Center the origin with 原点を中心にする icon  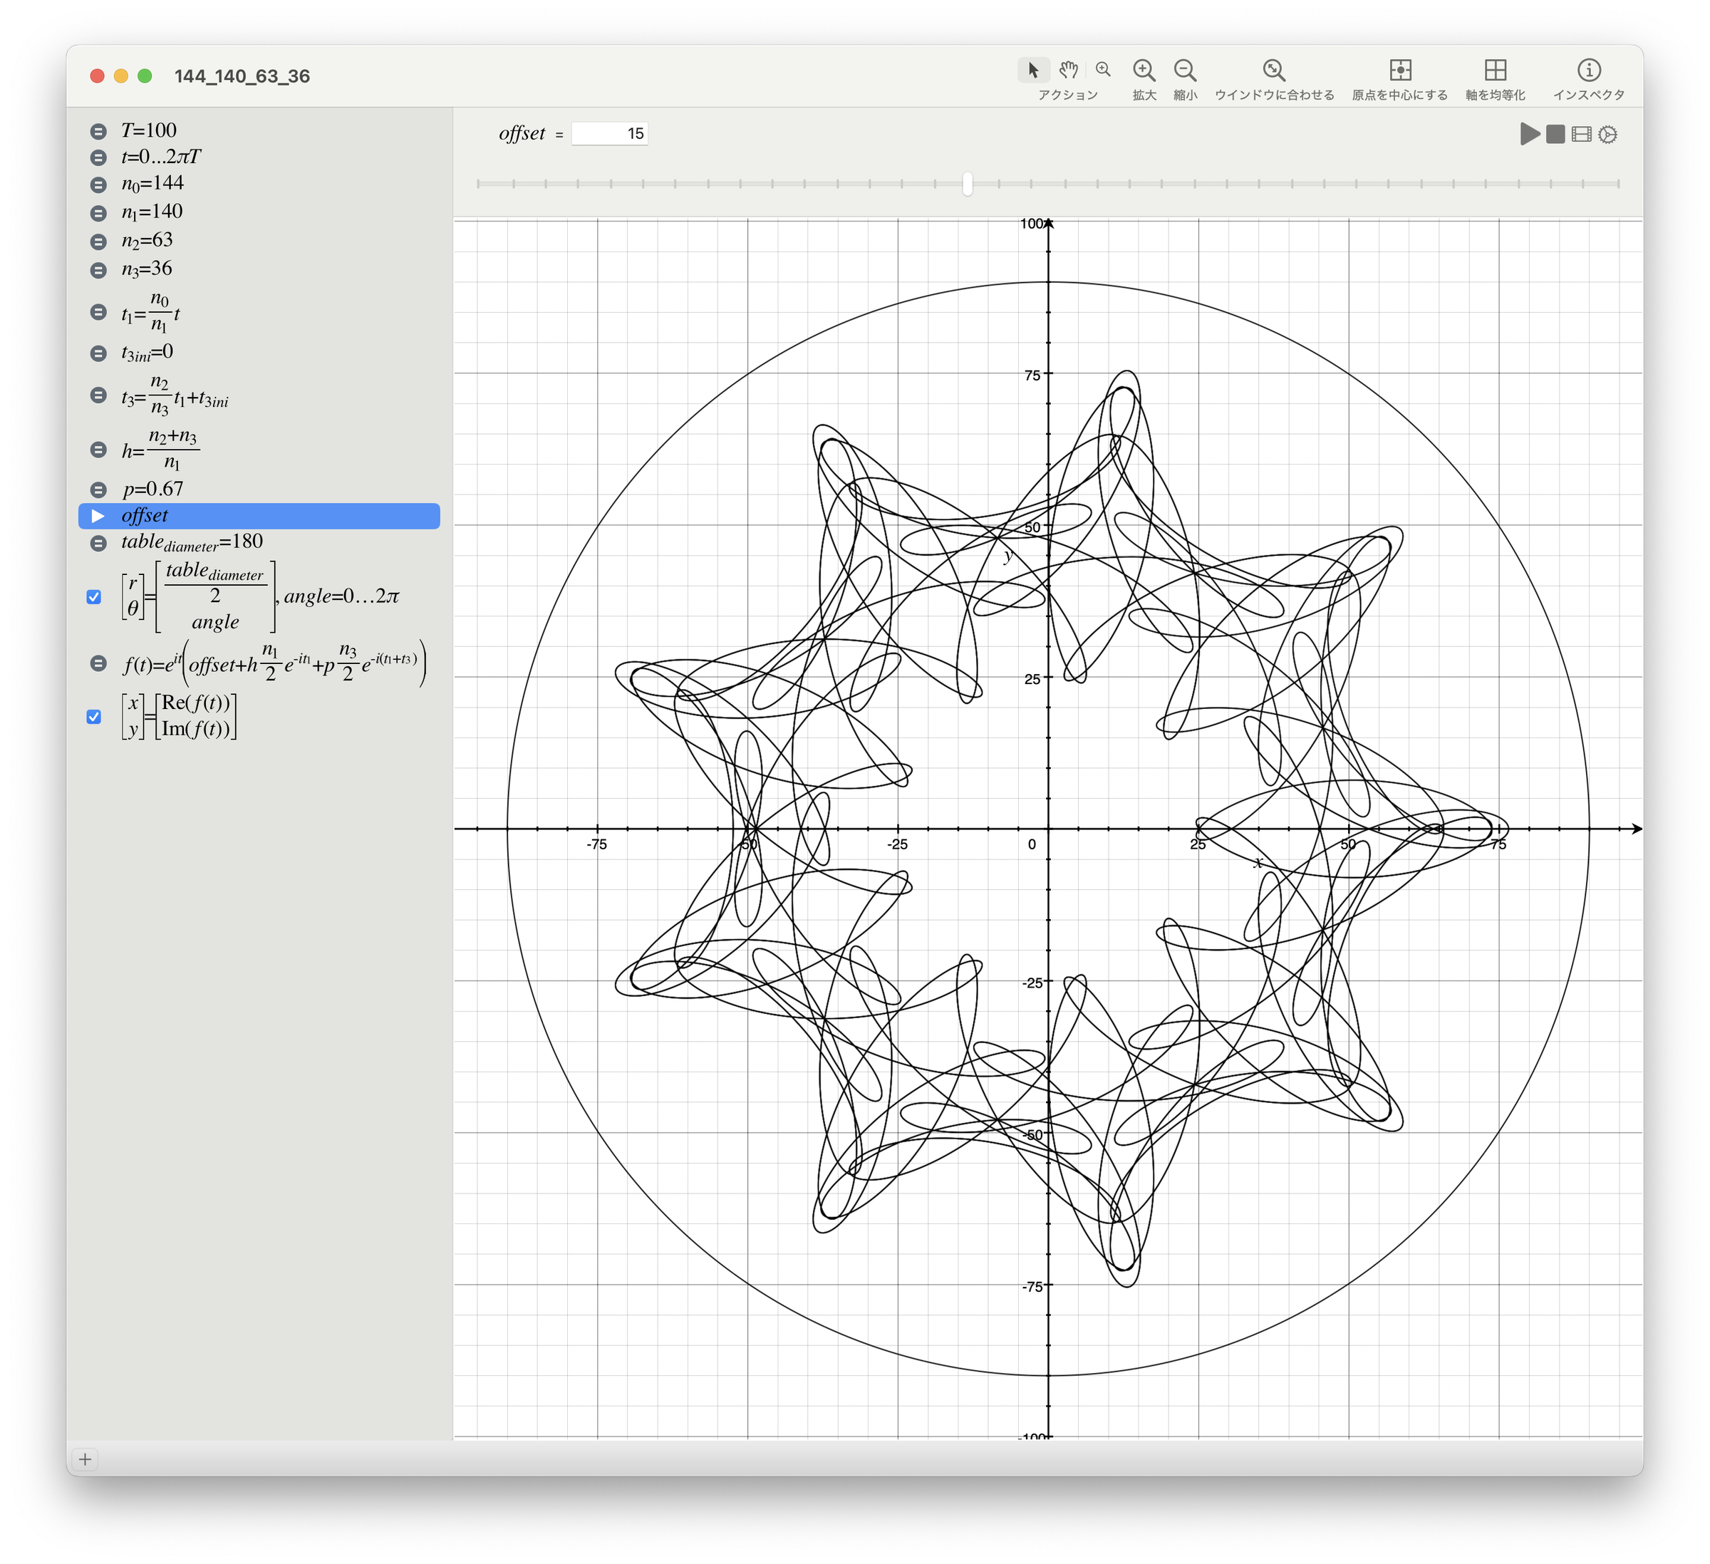1400,70
